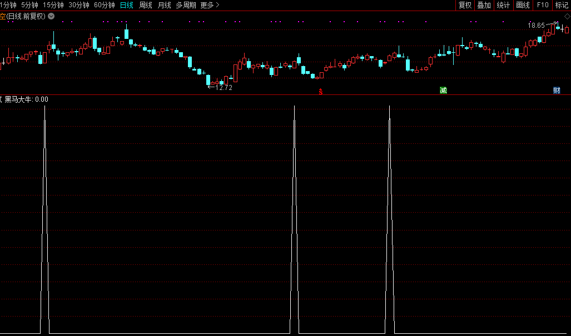Open the 画线 drawing tools
The width and height of the screenshot is (571, 336).
(x=523, y=5)
